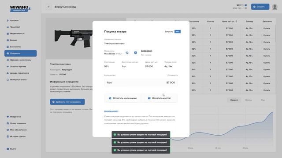This screenshot has height=158, width=282.
Task: Click Купить in the 4д. 17ч. timer row
Action: (x=267, y=76)
